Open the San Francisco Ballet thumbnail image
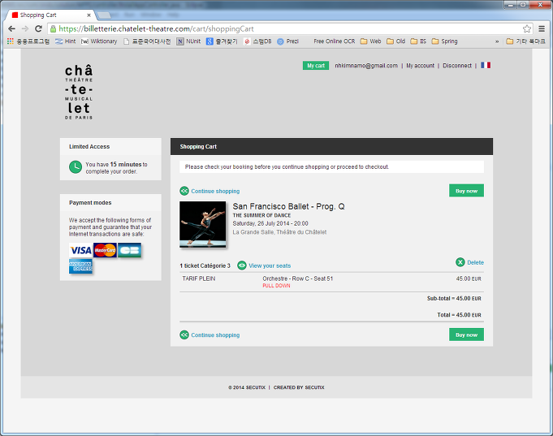553x436 pixels. click(203, 224)
